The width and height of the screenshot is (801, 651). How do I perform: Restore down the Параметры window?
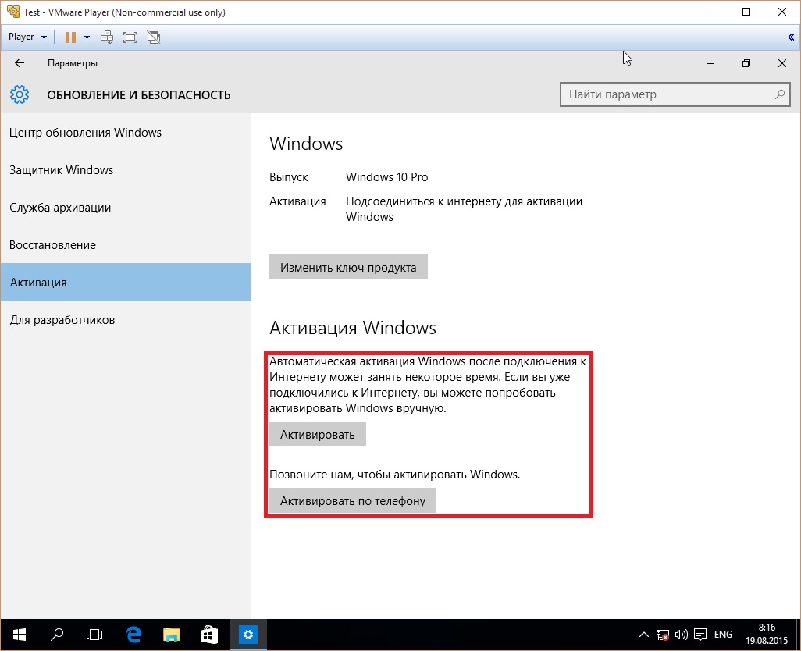coord(746,63)
